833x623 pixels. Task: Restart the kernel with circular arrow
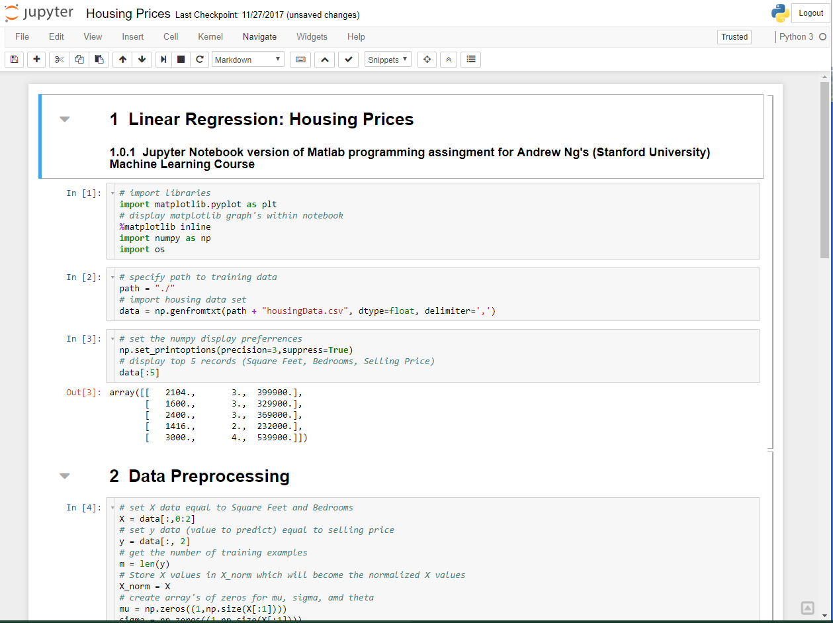pyautogui.click(x=199, y=60)
